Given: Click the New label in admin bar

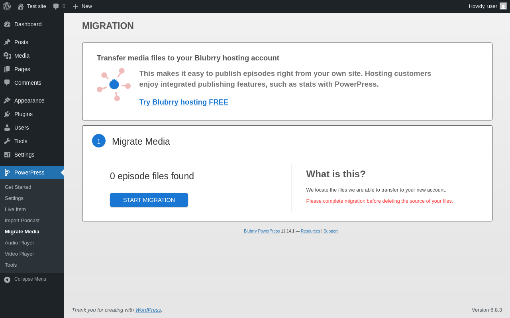Looking at the screenshot, I should coord(87,6).
